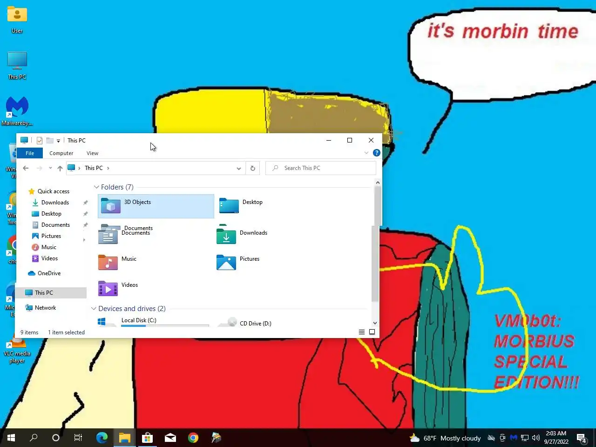The height and width of the screenshot is (447, 596).
Task: Select Videos in navigation pane
Action: 49,258
